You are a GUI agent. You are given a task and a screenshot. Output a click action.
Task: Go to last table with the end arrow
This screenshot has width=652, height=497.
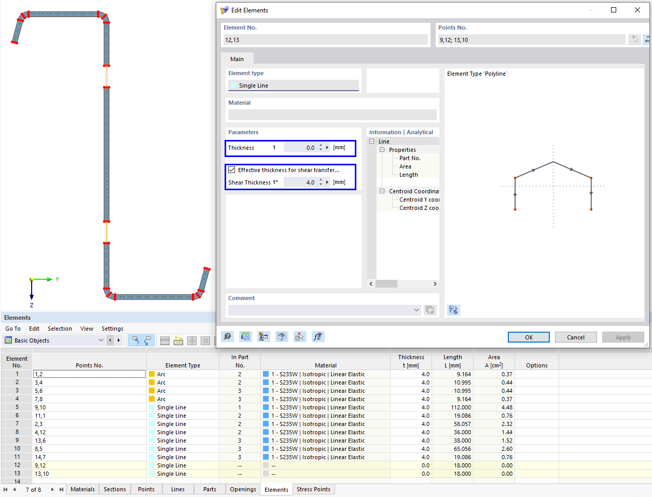coord(61,489)
